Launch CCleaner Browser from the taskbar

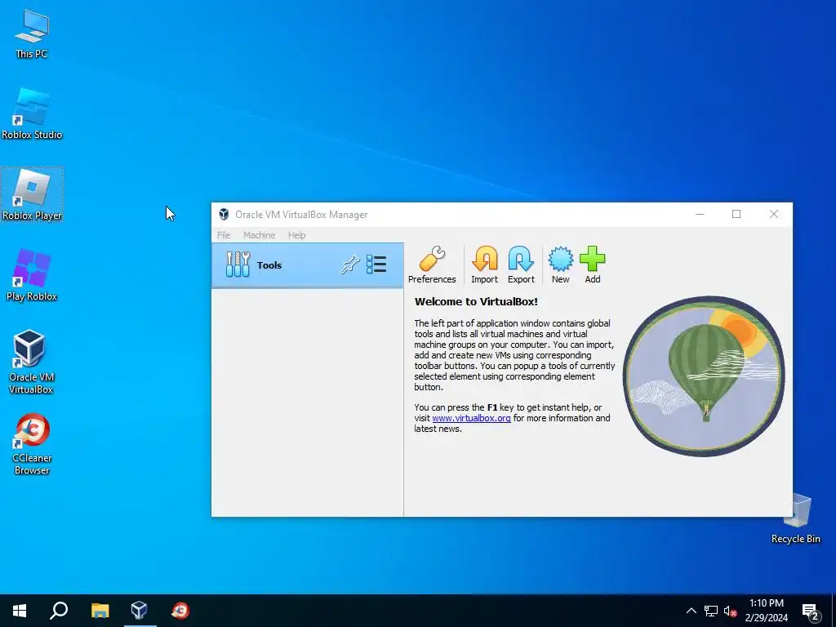[180, 611]
